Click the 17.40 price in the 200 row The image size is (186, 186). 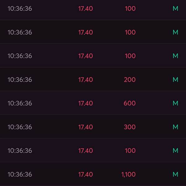click(x=86, y=80)
